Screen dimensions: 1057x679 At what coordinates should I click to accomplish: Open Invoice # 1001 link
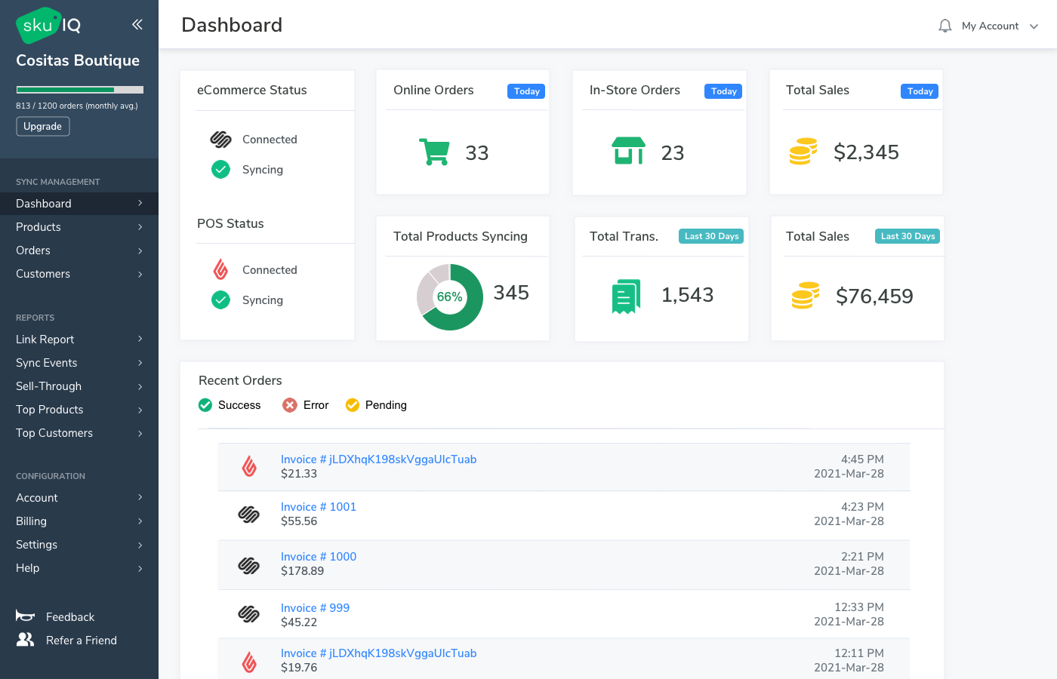click(318, 507)
